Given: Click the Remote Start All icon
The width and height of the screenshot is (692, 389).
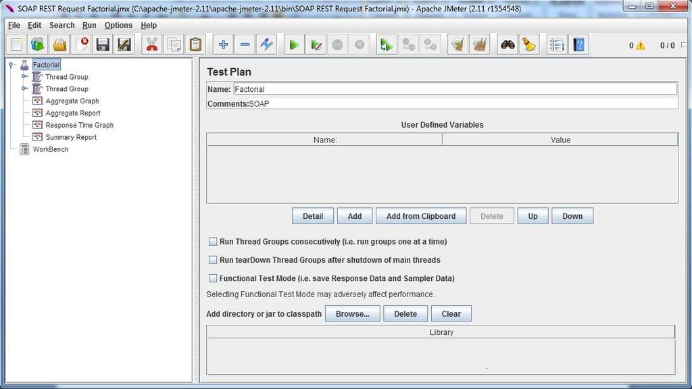Looking at the screenshot, I should [387, 45].
